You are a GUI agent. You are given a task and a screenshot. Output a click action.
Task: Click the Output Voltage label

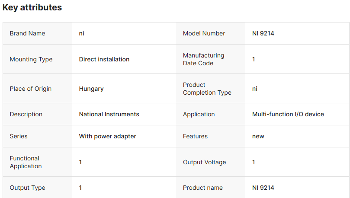point(204,162)
